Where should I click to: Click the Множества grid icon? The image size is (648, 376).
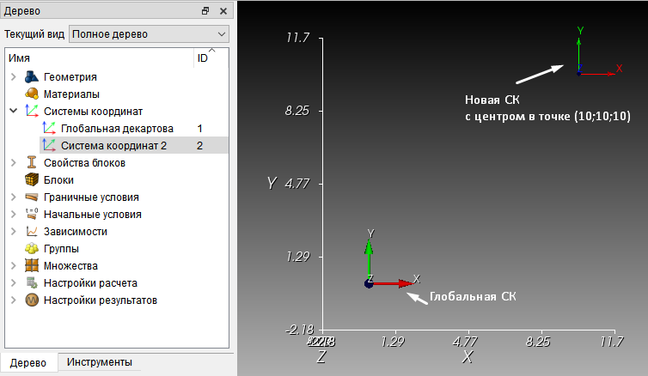[32, 266]
